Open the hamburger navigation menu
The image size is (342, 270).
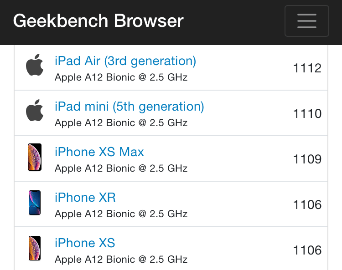click(x=307, y=21)
